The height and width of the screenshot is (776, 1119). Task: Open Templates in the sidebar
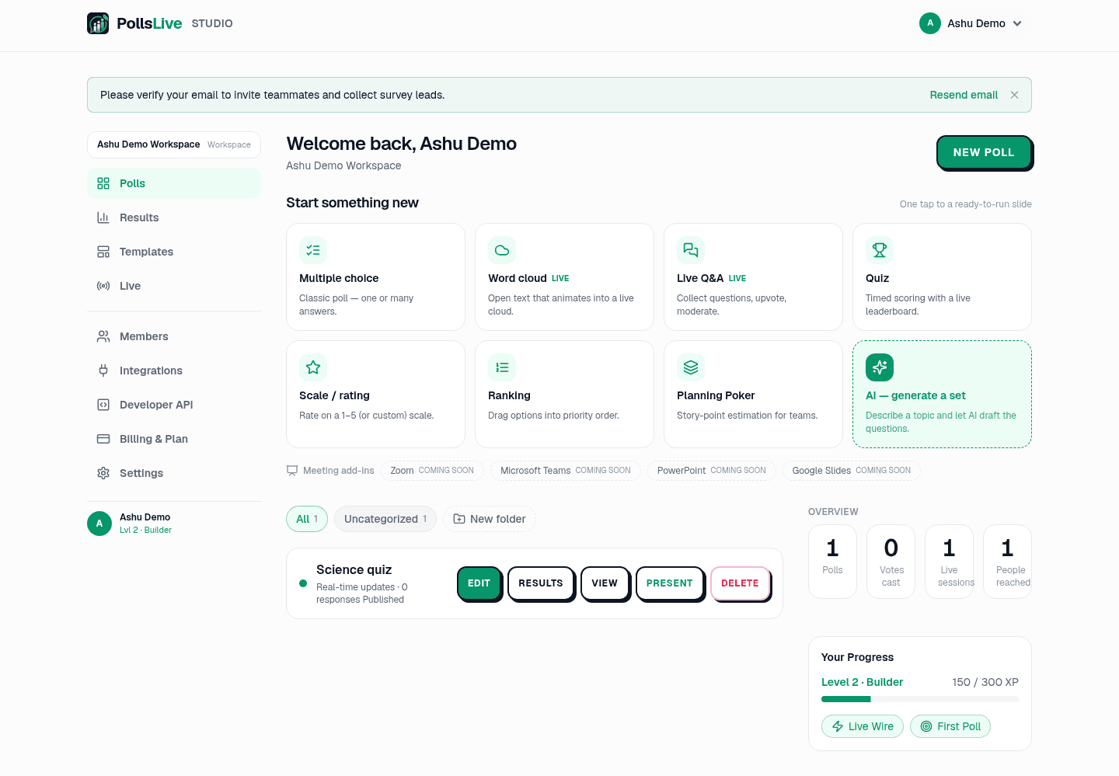174,252
